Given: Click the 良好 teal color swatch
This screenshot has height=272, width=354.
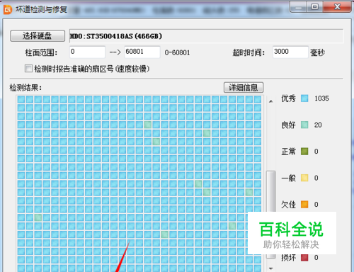Looking at the screenshot, I should (x=304, y=125).
